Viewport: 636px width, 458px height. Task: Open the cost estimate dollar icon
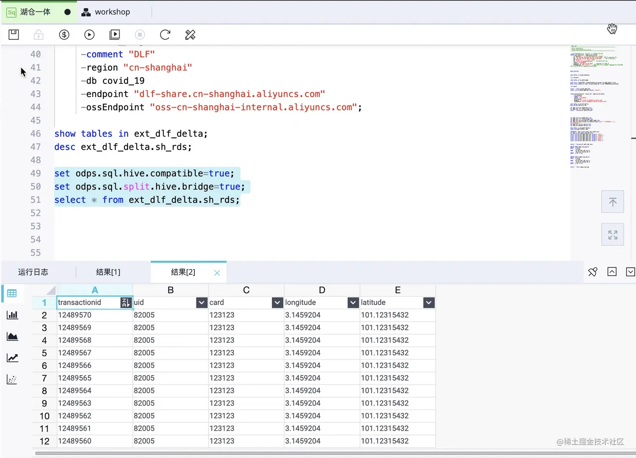pos(64,34)
